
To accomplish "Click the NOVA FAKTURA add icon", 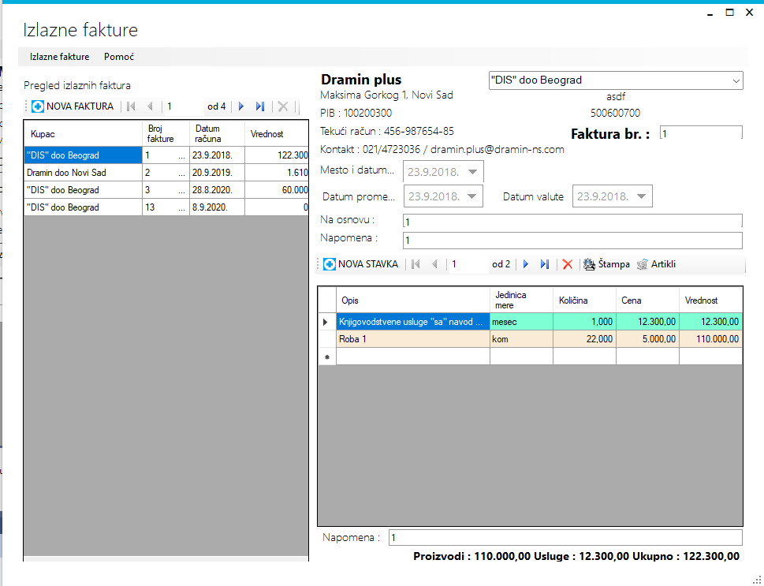I will tap(38, 106).
